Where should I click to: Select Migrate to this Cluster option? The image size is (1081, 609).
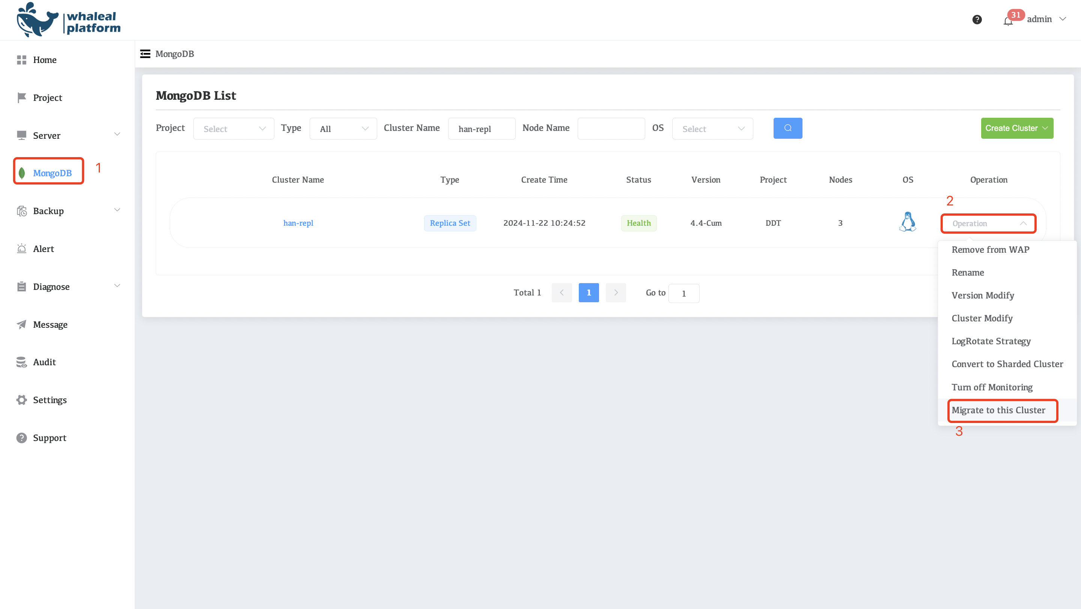998,410
